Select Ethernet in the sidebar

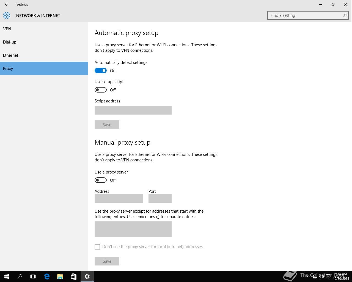[x=44, y=55]
